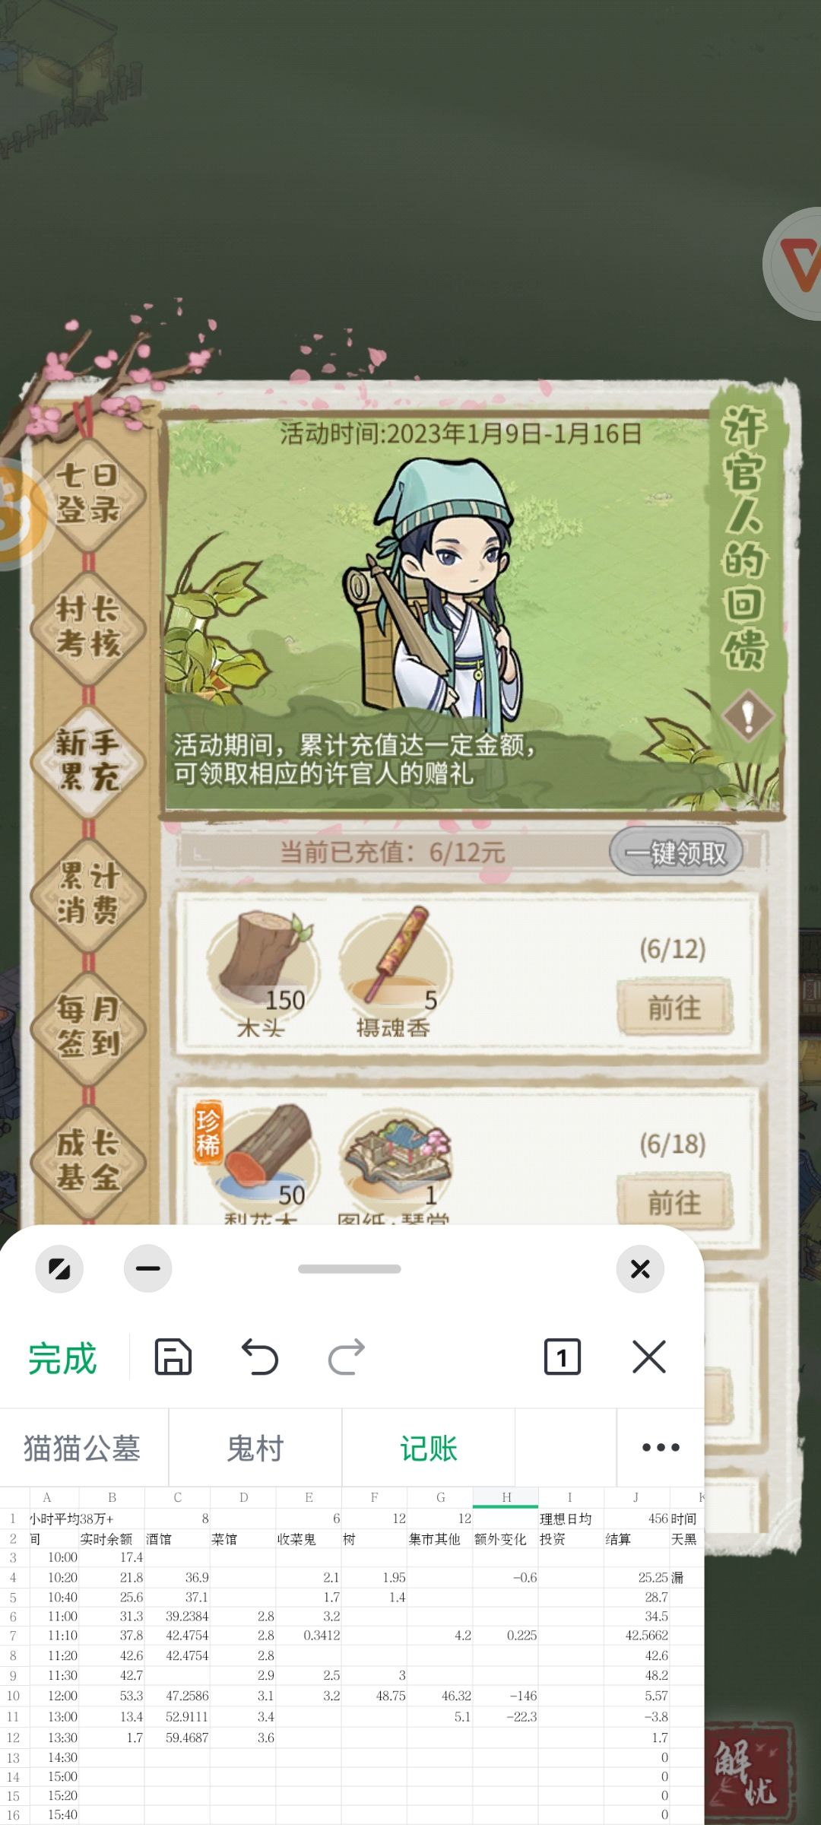Viewport: 821px width, 1825px height.
Task: Click the exclamation info diamond icon
Action: point(748,715)
